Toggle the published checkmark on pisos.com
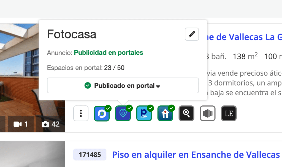 (150, 108)
